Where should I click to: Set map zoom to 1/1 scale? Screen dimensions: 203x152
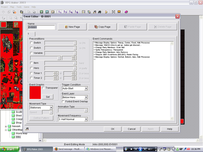(x=60, y=12)
